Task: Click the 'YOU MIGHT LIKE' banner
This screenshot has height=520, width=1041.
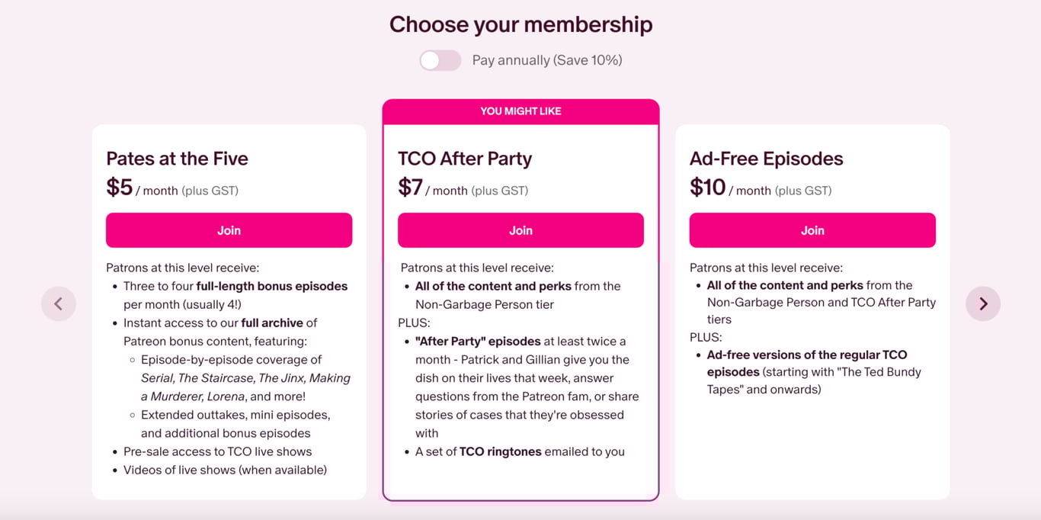Action: point(520,111)
